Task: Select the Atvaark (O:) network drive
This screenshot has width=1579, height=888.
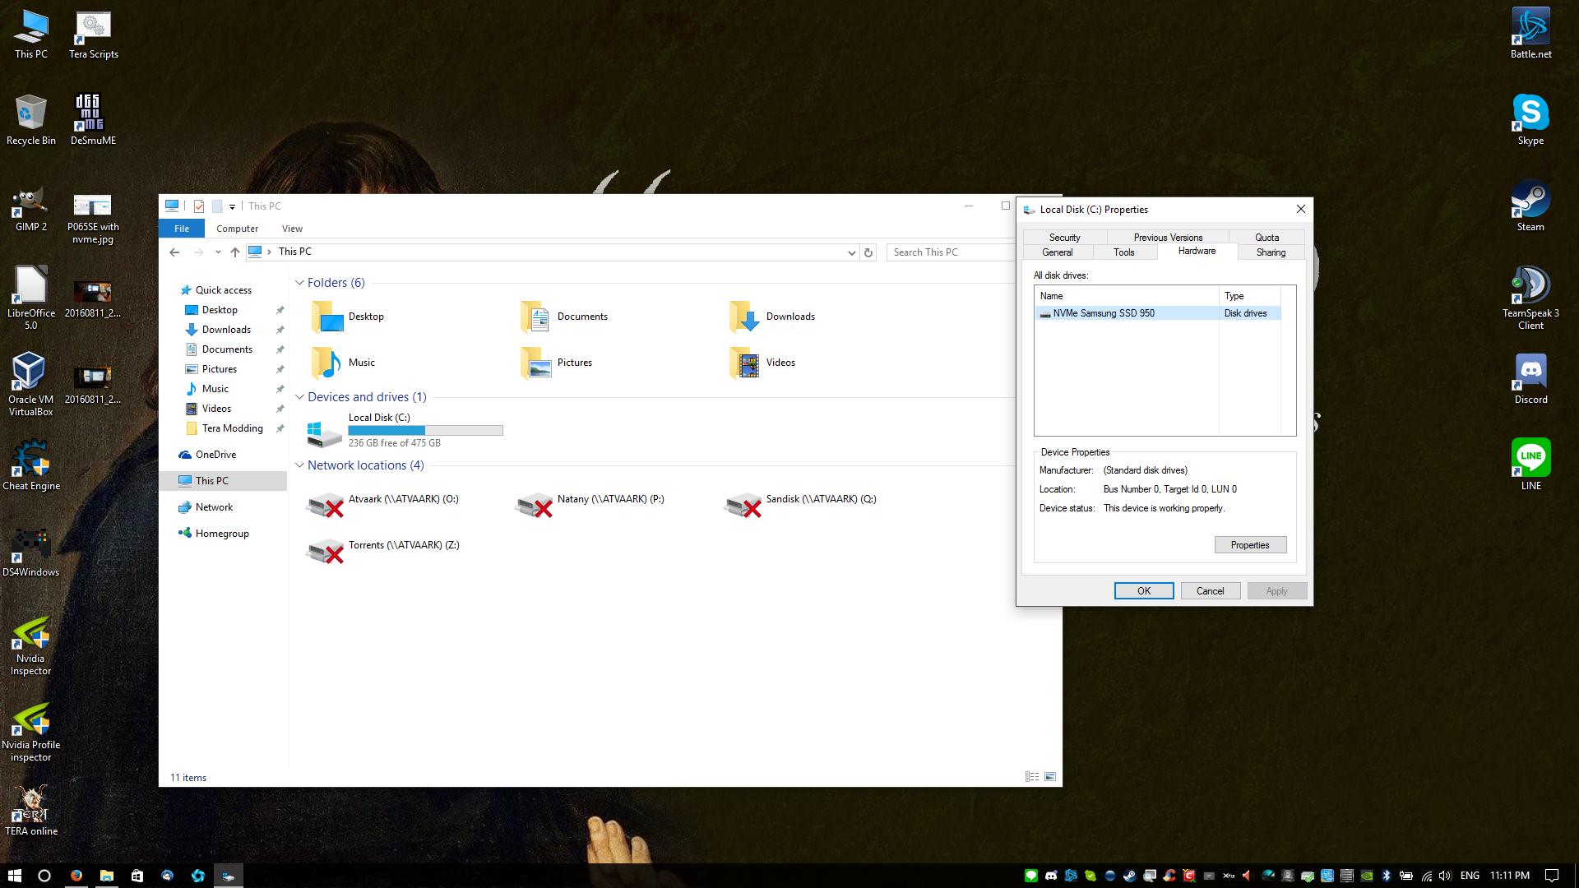Action: (382, 504)
